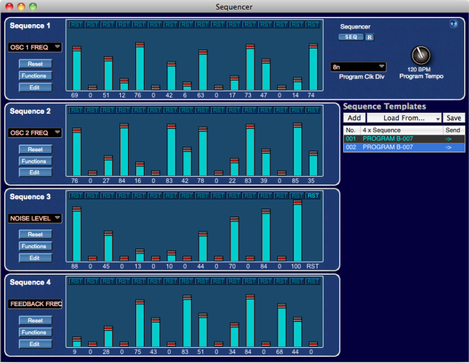Toggle the SEQ sequencer switch
Image resolution: width=469 pixels, height=363 pixels.
pos(351,37)
